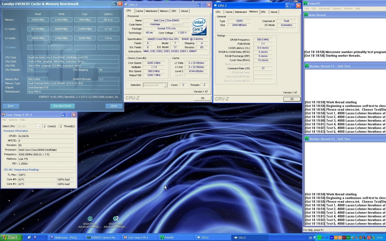Image resolution: width=386 pixels, height=241 pixels.
Task: Switch to SPD tab in CPU-Z processor window
Action: (174, 11)
